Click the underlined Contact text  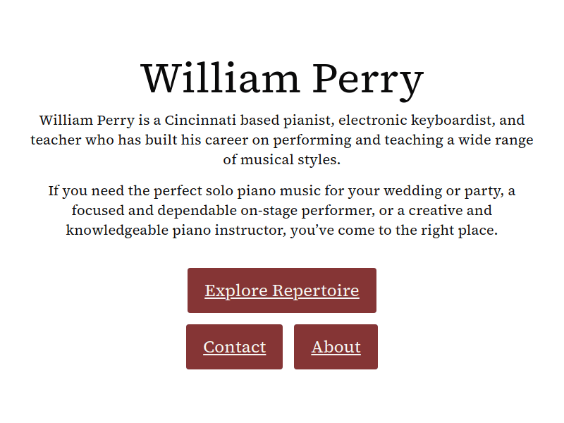point(234,346)
